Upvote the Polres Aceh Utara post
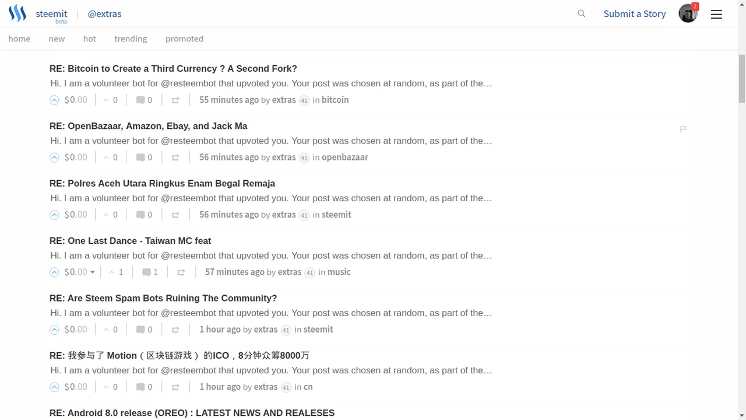 coord(54,215)
